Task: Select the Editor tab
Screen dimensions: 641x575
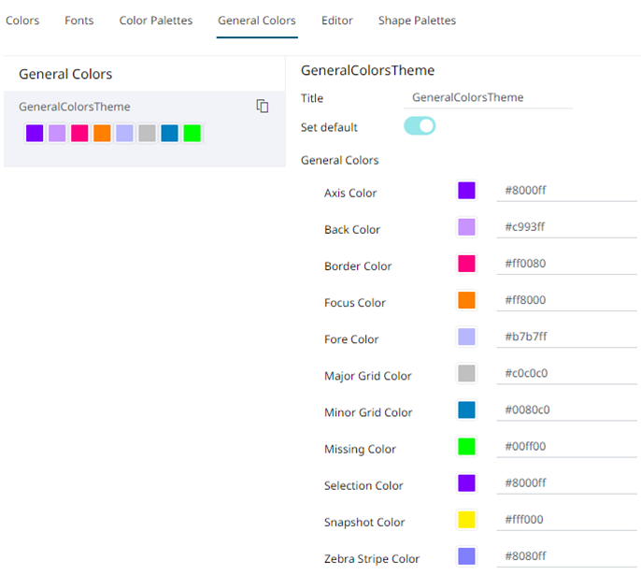Action: 337,21
